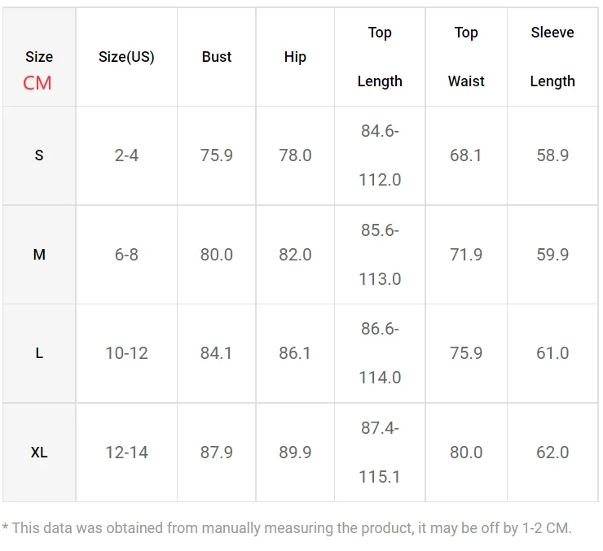Click the US size 2-4 cell
603x551 pixels.
point(126,155)
